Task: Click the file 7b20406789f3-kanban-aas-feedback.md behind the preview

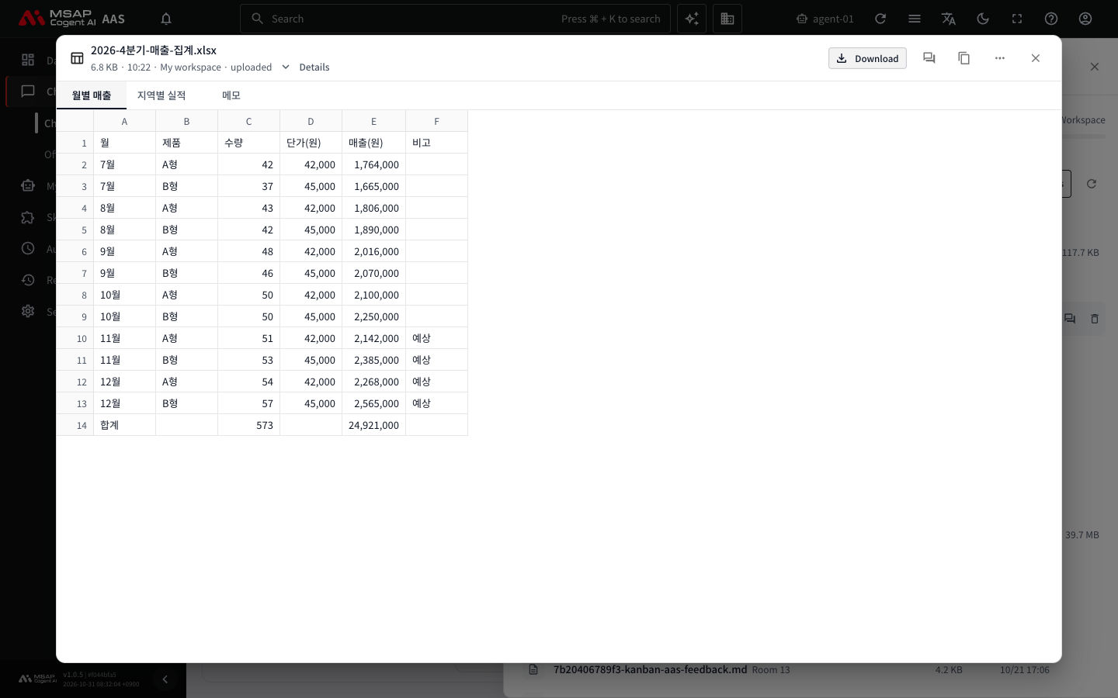Action: click(x=650, y=669)
